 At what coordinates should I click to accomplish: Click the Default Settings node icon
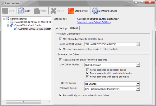tap(8, 19)
